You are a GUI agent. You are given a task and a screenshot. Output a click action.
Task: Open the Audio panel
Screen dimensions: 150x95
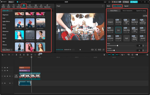pos(8,6)
